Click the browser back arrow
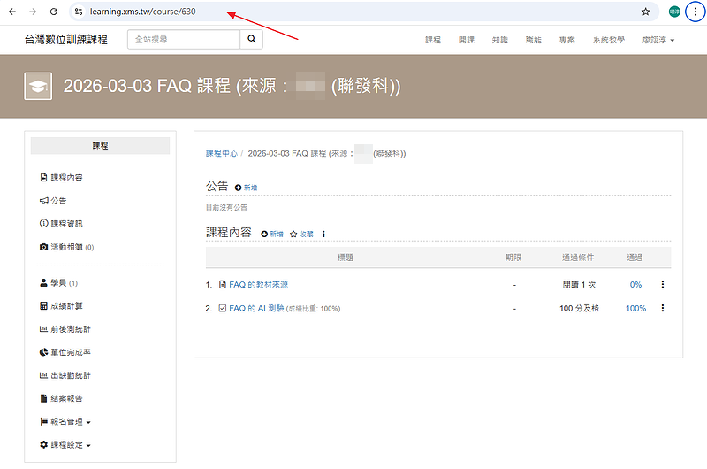The width and height of the screenshot is (707, 469). (11, 12)
